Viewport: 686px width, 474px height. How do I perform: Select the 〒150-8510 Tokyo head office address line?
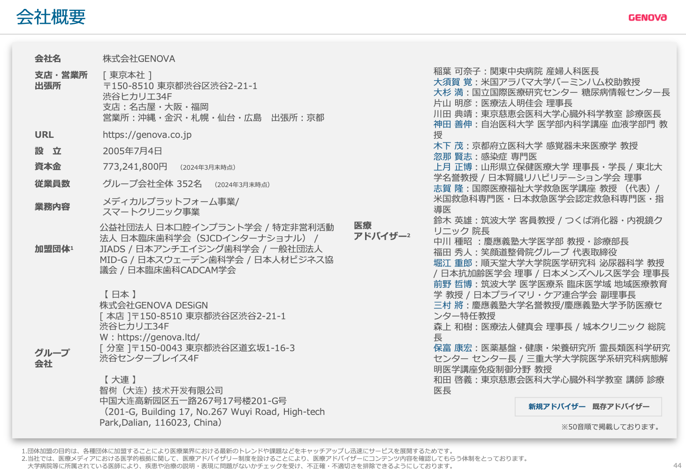[180, 86]
